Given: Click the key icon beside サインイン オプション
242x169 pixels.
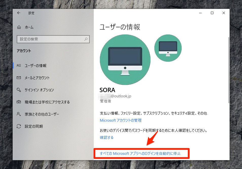Looking at the screenshot, I should pos(19,90).
